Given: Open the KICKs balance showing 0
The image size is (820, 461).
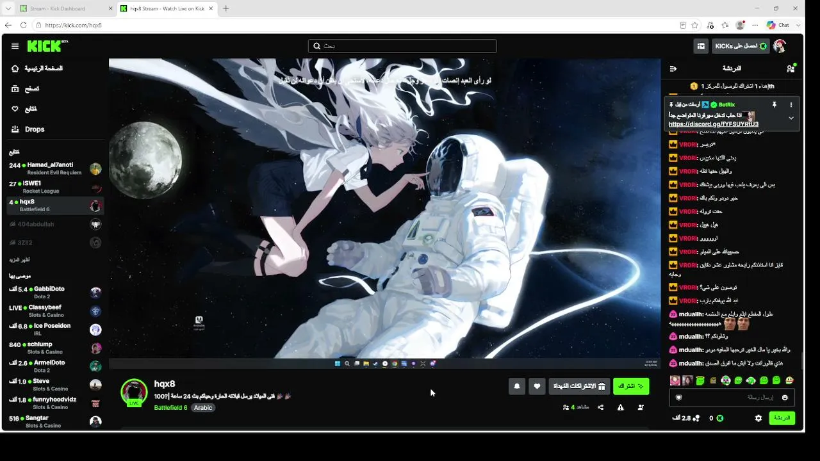Looking at the screenshot, I should 716,418.
